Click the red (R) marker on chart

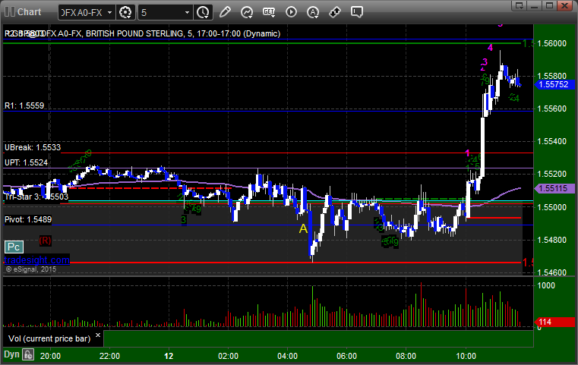pos(46,241)
